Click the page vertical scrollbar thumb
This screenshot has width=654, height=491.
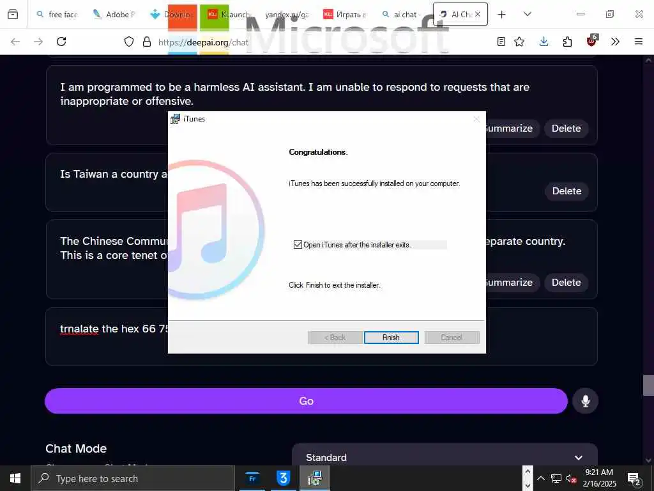[x=648, y=385]
